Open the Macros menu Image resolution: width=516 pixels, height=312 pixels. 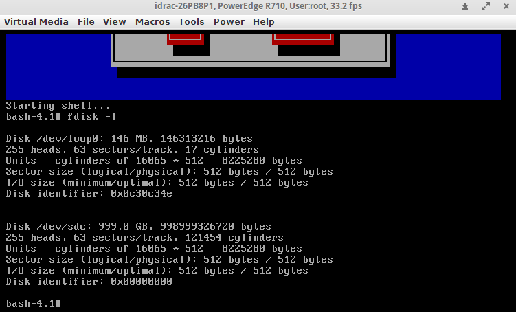coord(153,21)
